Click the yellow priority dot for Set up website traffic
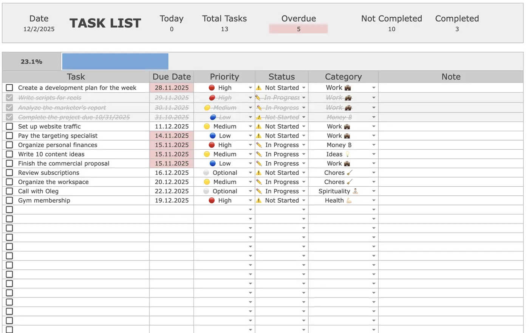The width and height of the screenshot is (529, 333). tap(207, 127)
